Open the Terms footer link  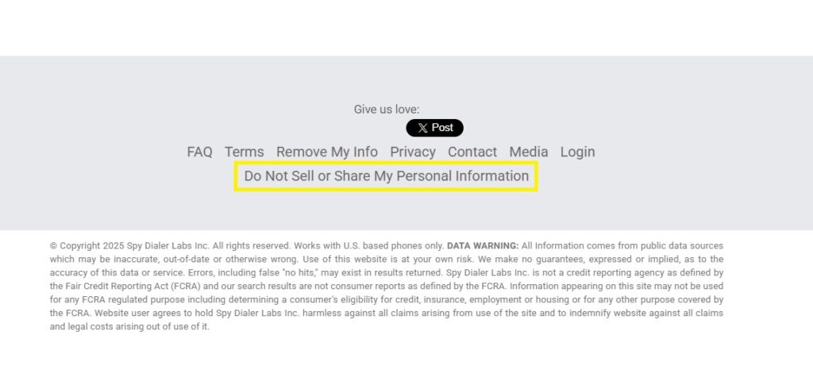[245, 152]
